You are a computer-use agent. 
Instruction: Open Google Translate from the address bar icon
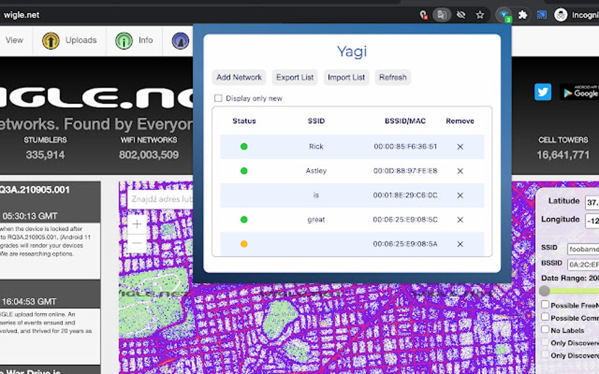[442, 15]
